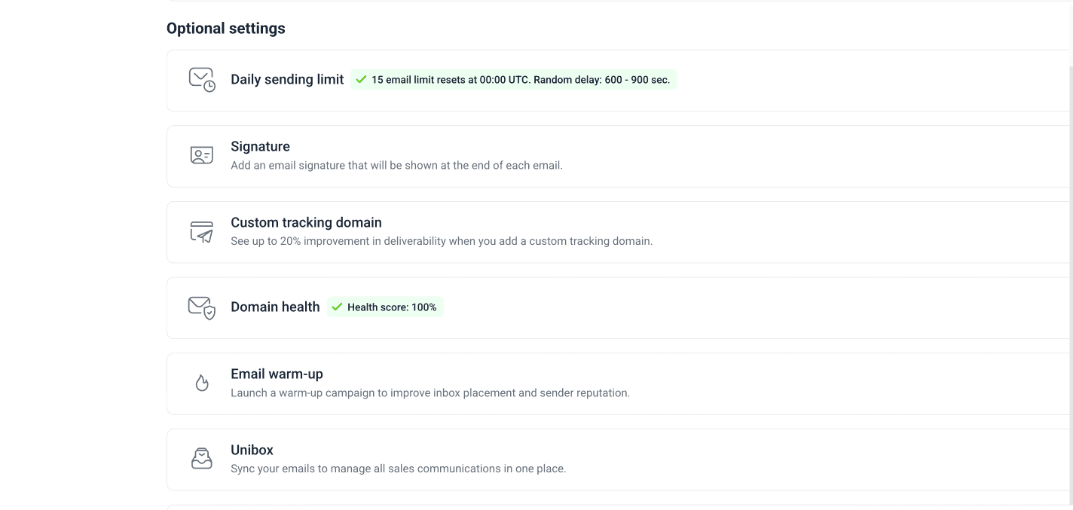Click the Daily sending limit envelope-clock icon
The height and width of the screenshot is (510, 1073).
pos(201,80)
